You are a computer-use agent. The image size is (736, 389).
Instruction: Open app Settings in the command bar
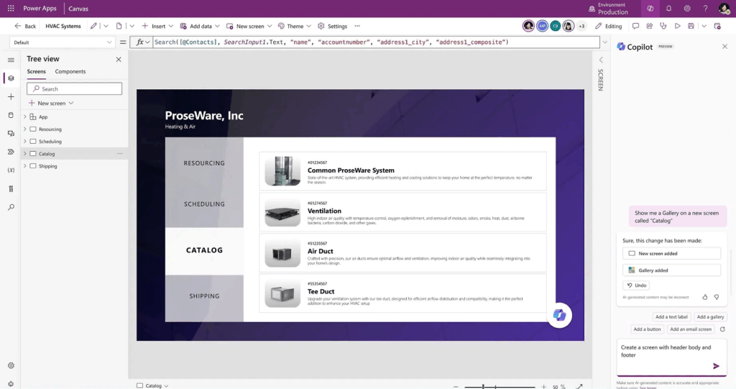(x=332, y=27)
